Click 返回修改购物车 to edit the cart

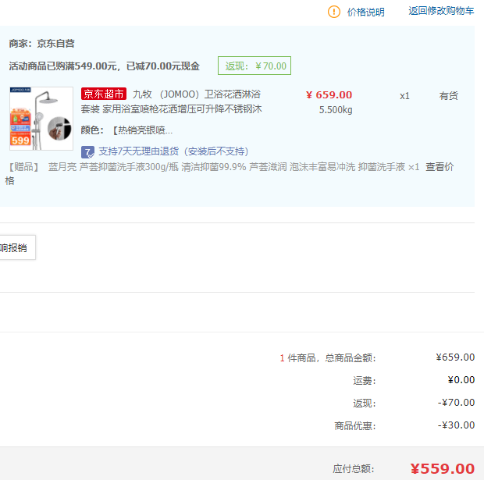pyautogui.click(x=441, y=11)
